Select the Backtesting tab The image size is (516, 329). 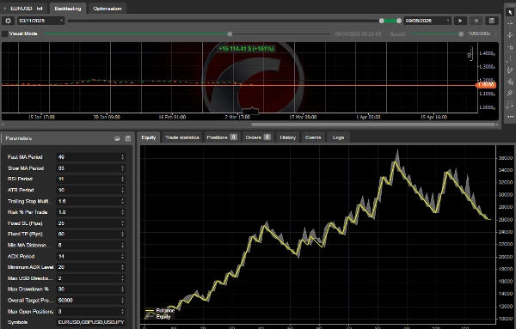coord(68,9)
